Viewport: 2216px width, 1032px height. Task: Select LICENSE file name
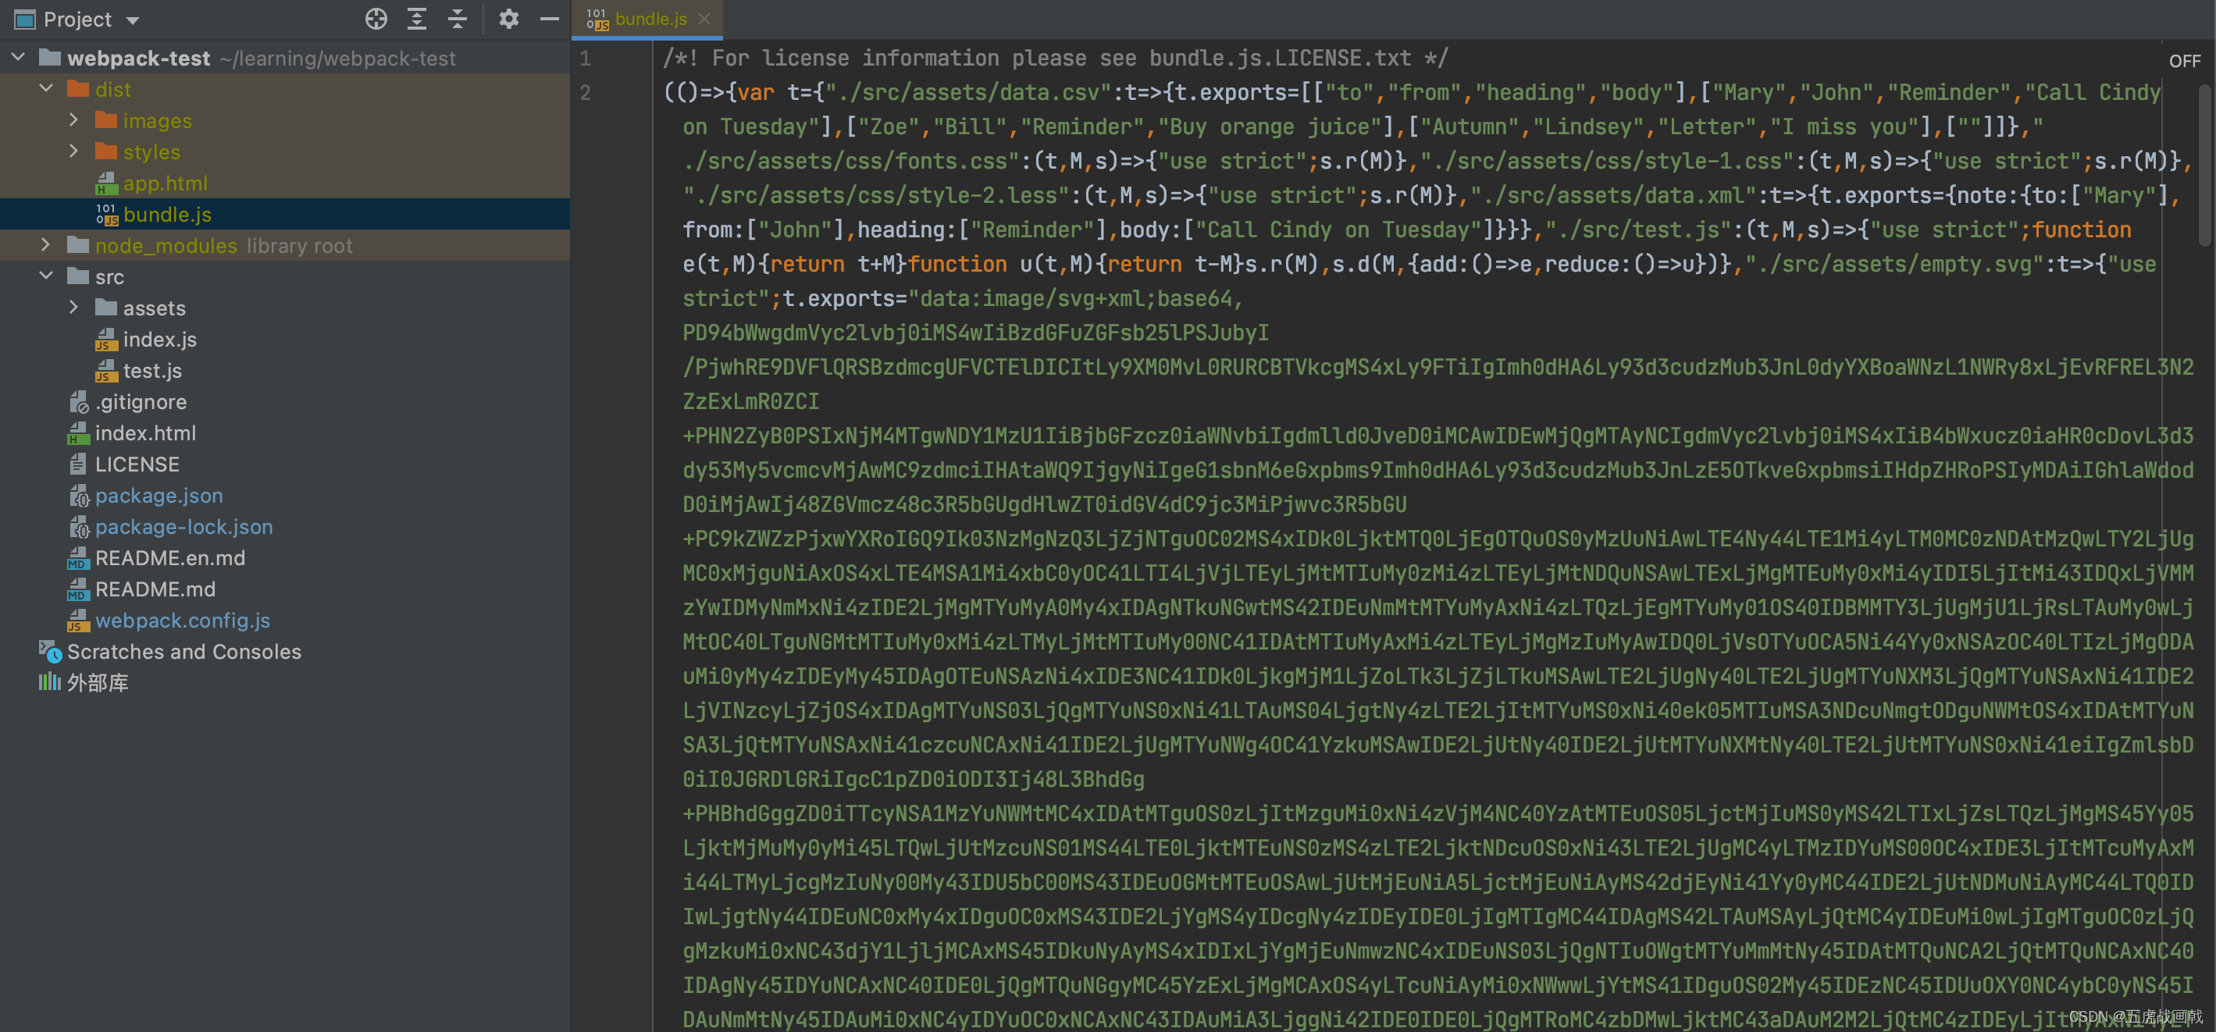click(x=137, y=464)
